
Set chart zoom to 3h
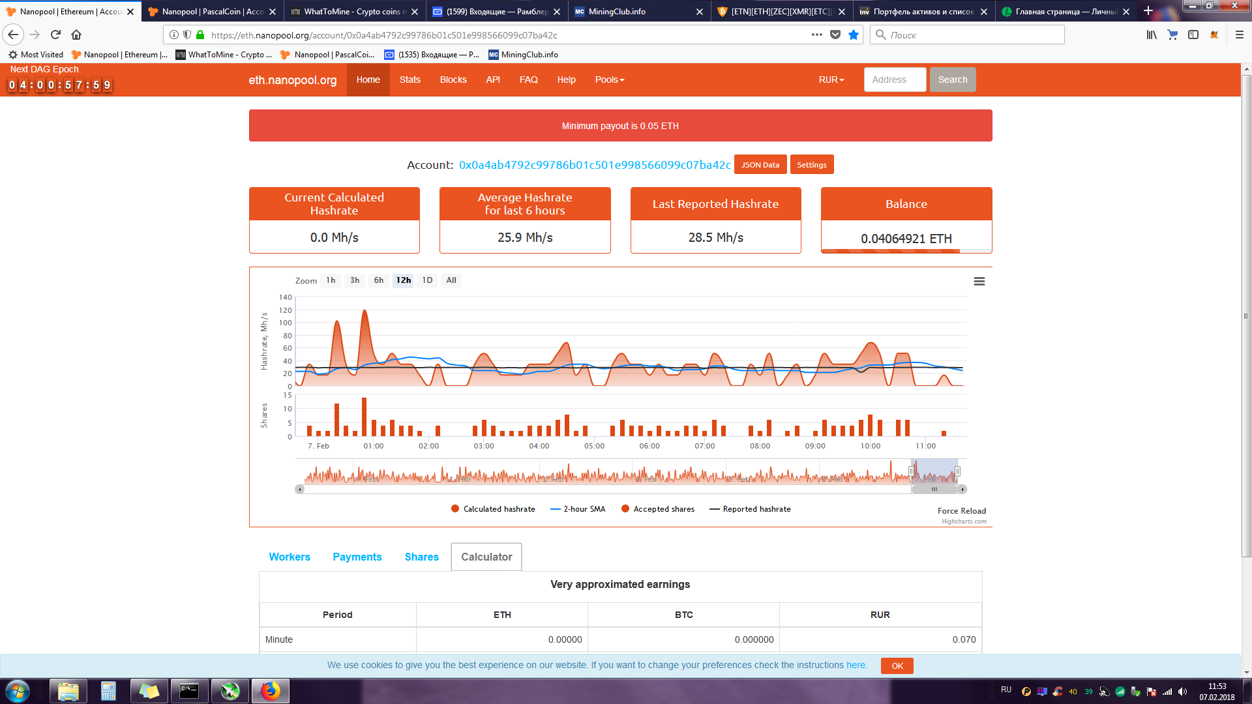(355, 280)
